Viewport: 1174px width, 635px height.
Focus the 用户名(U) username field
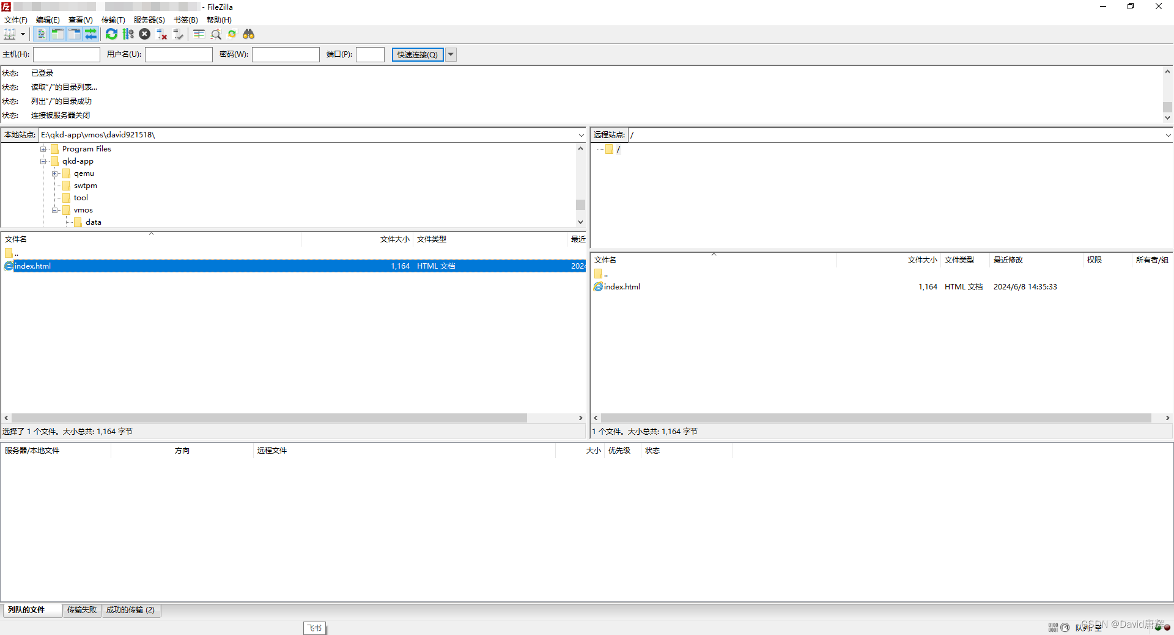click(179, 54)
